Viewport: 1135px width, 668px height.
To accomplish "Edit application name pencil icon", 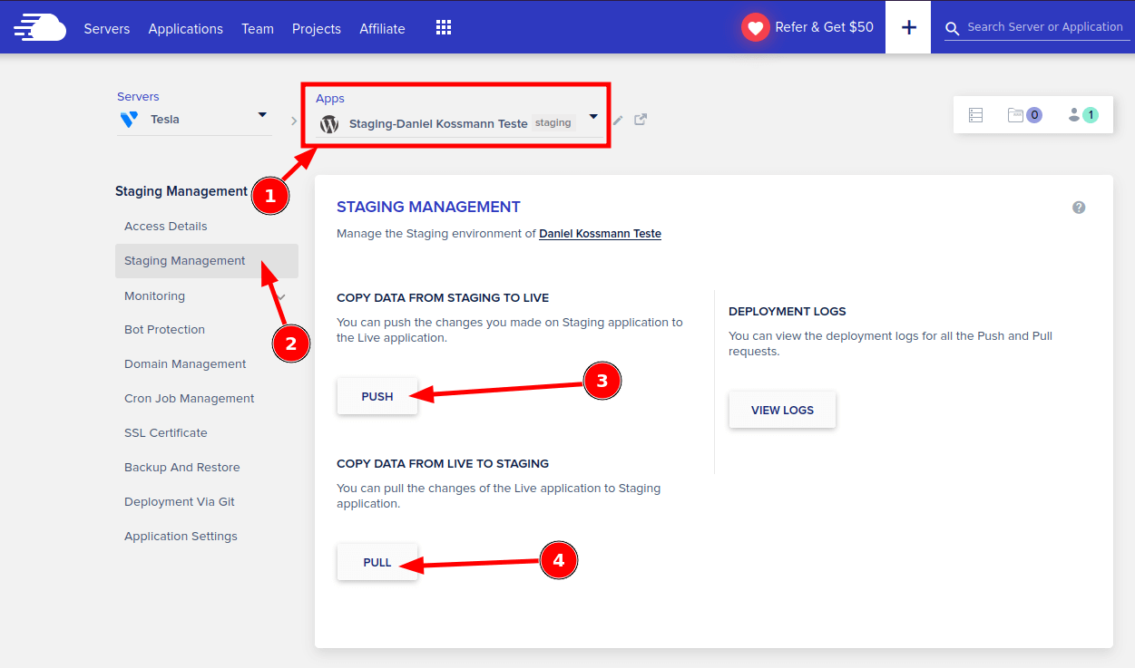I will (618, 120).
